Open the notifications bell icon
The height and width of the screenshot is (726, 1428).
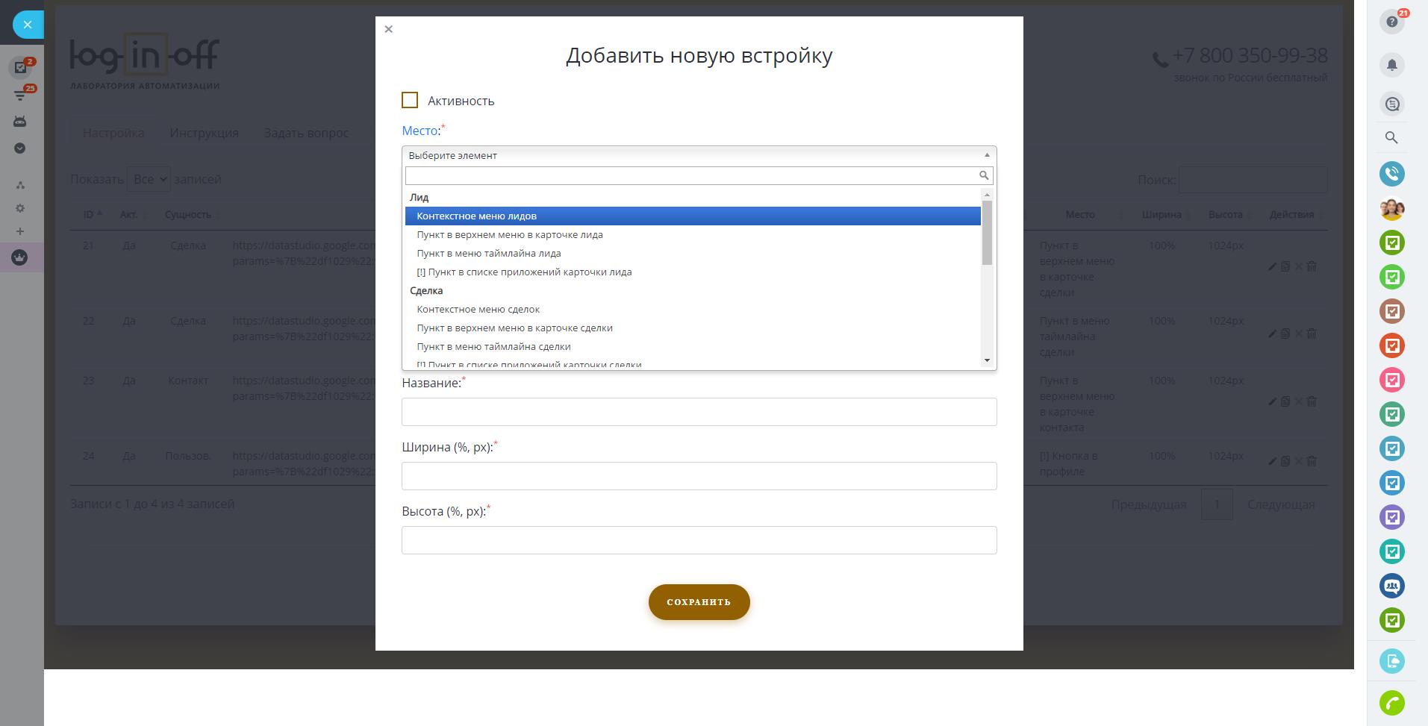1392,65
